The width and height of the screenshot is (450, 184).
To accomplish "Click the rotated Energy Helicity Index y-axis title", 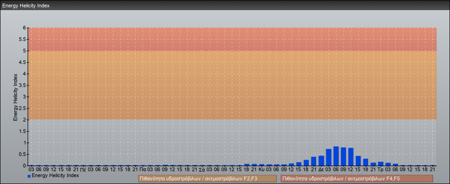I will [x=15, y=97].
